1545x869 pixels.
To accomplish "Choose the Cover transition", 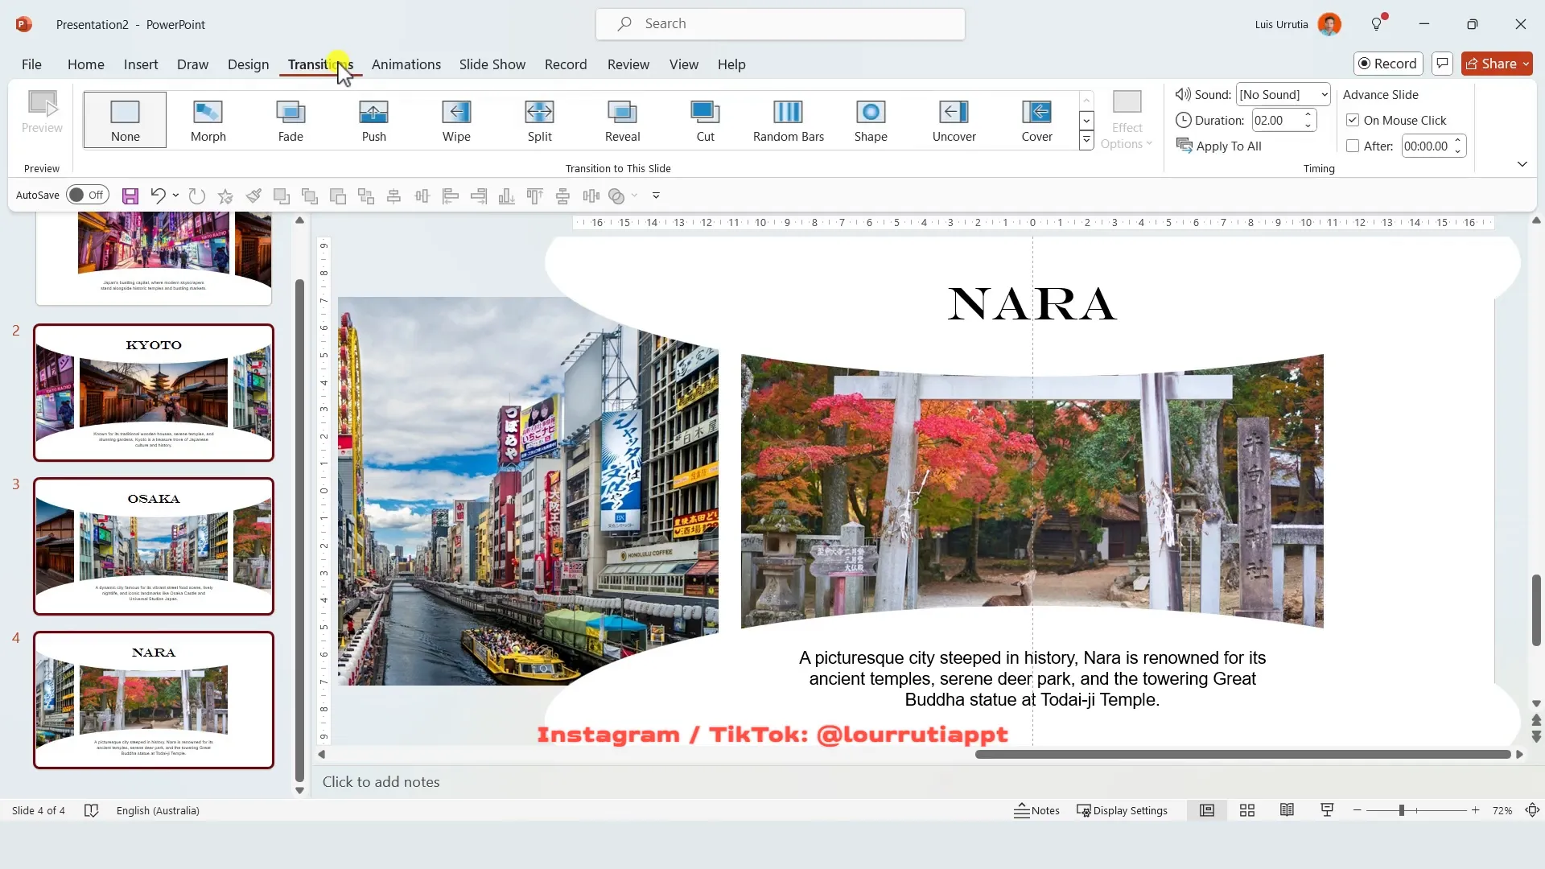I will click(x=1036, y=120).
